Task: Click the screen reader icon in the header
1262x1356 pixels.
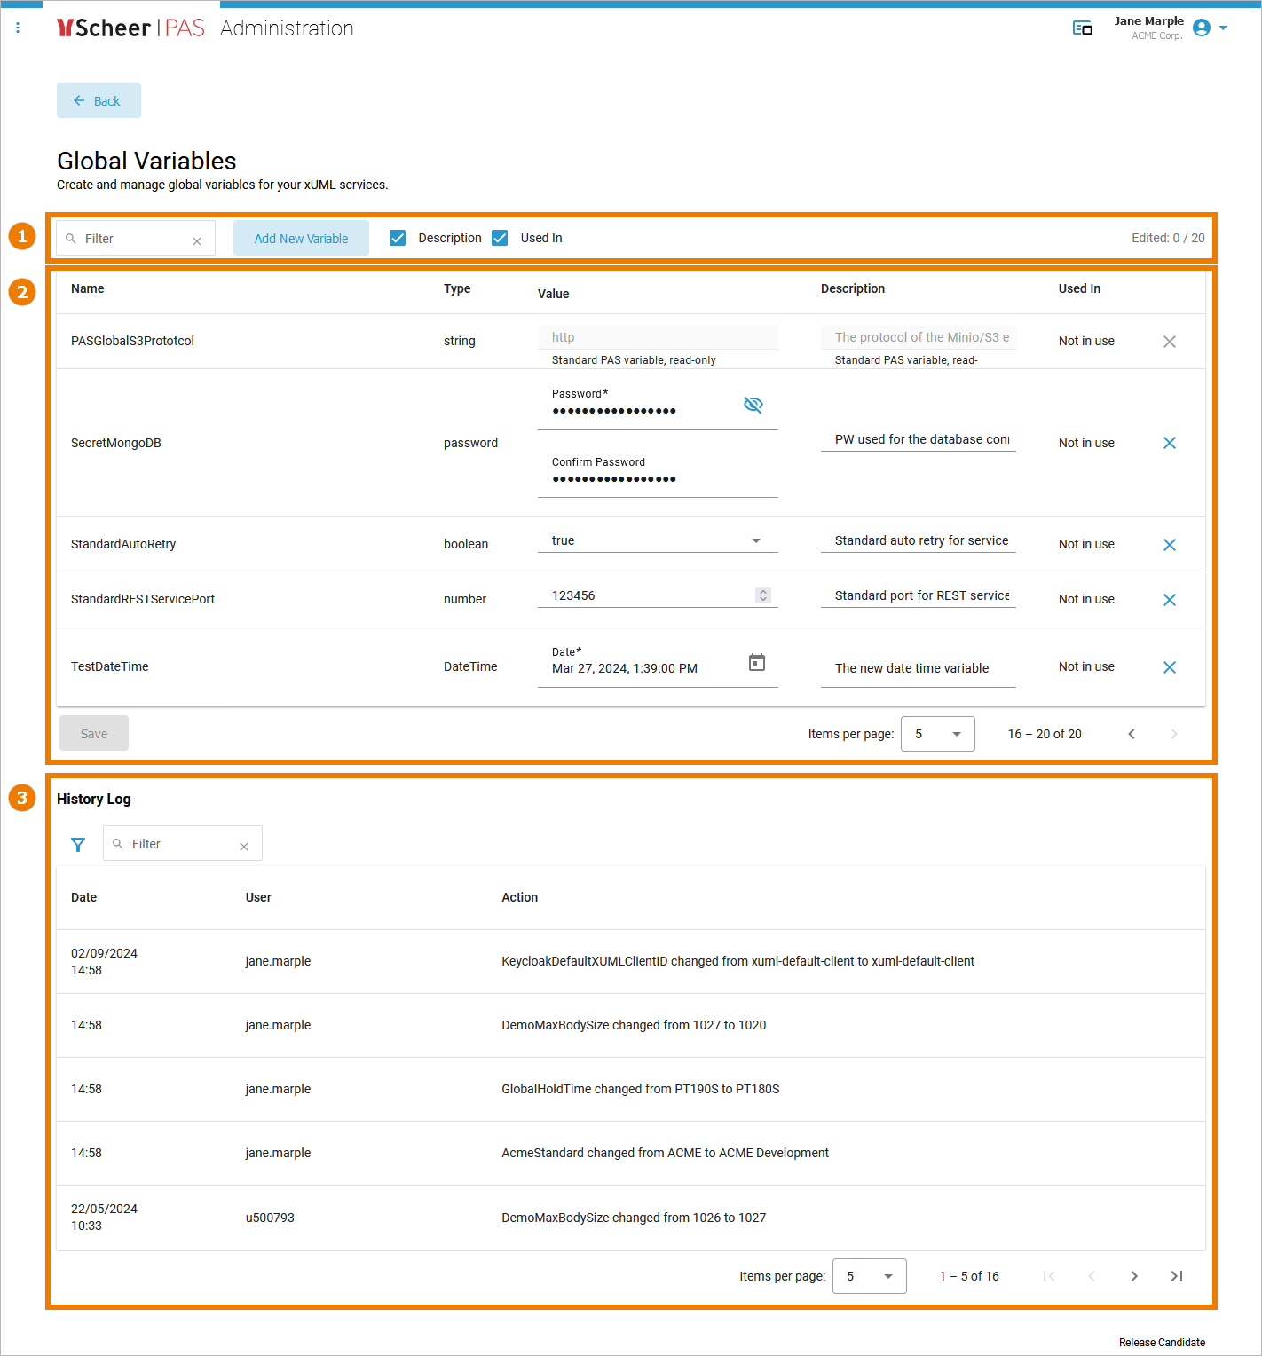Action: coord(1082,28)
